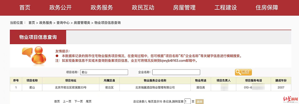Click the 政务服务 breadcrumb link
Image resolution: width=299 pixels, height=104 pixels.
coord(46,23)
